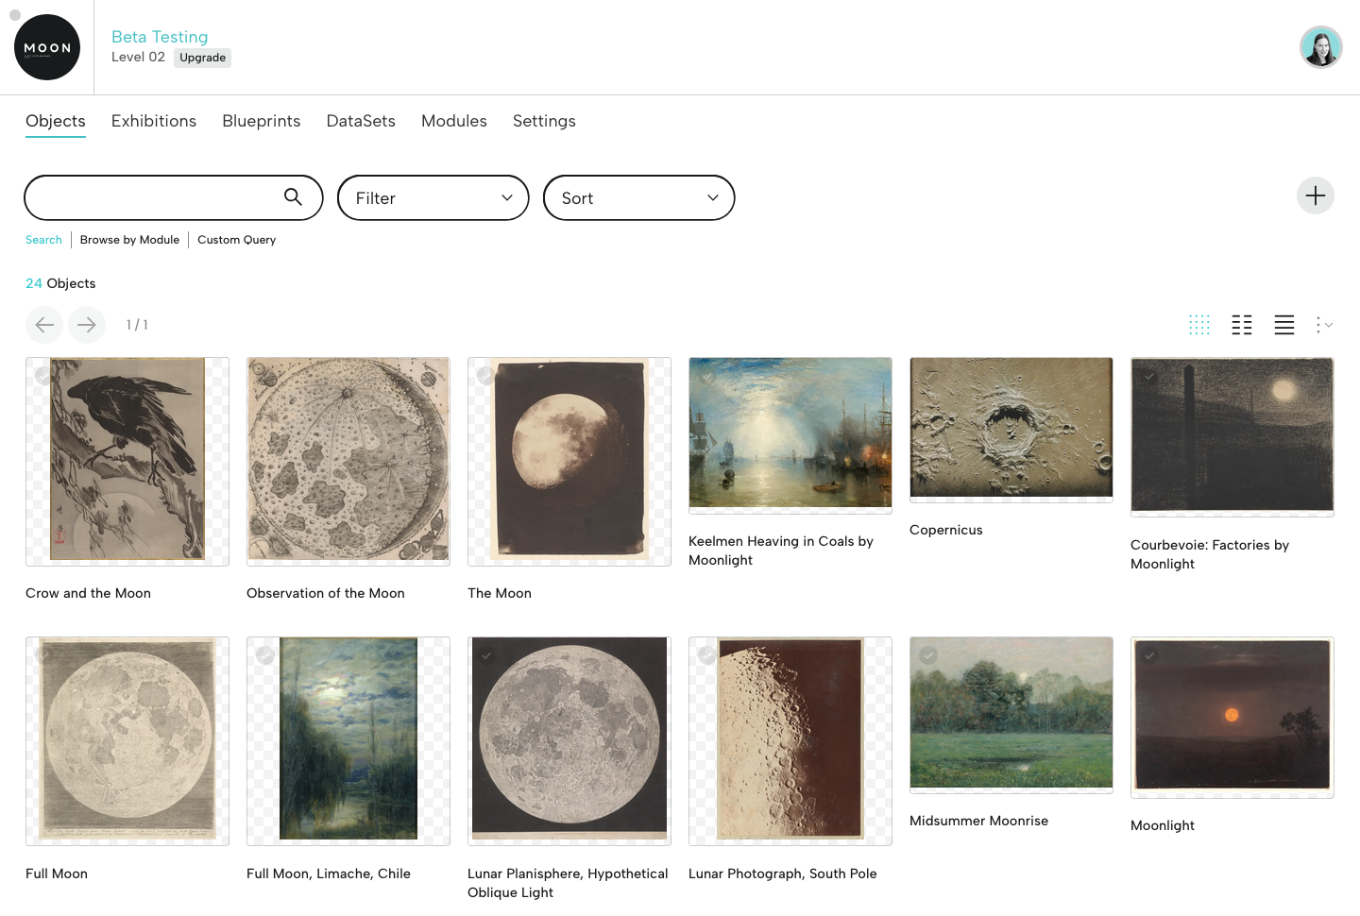The image size is (1360, 916).
Task: Switch to grid view layout
Action: (x=1199, y=325)
